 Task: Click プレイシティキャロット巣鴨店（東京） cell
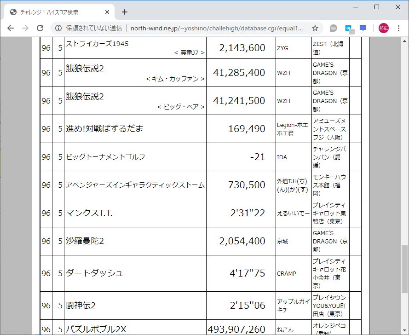pyautogui.click(x=330, y=213)
